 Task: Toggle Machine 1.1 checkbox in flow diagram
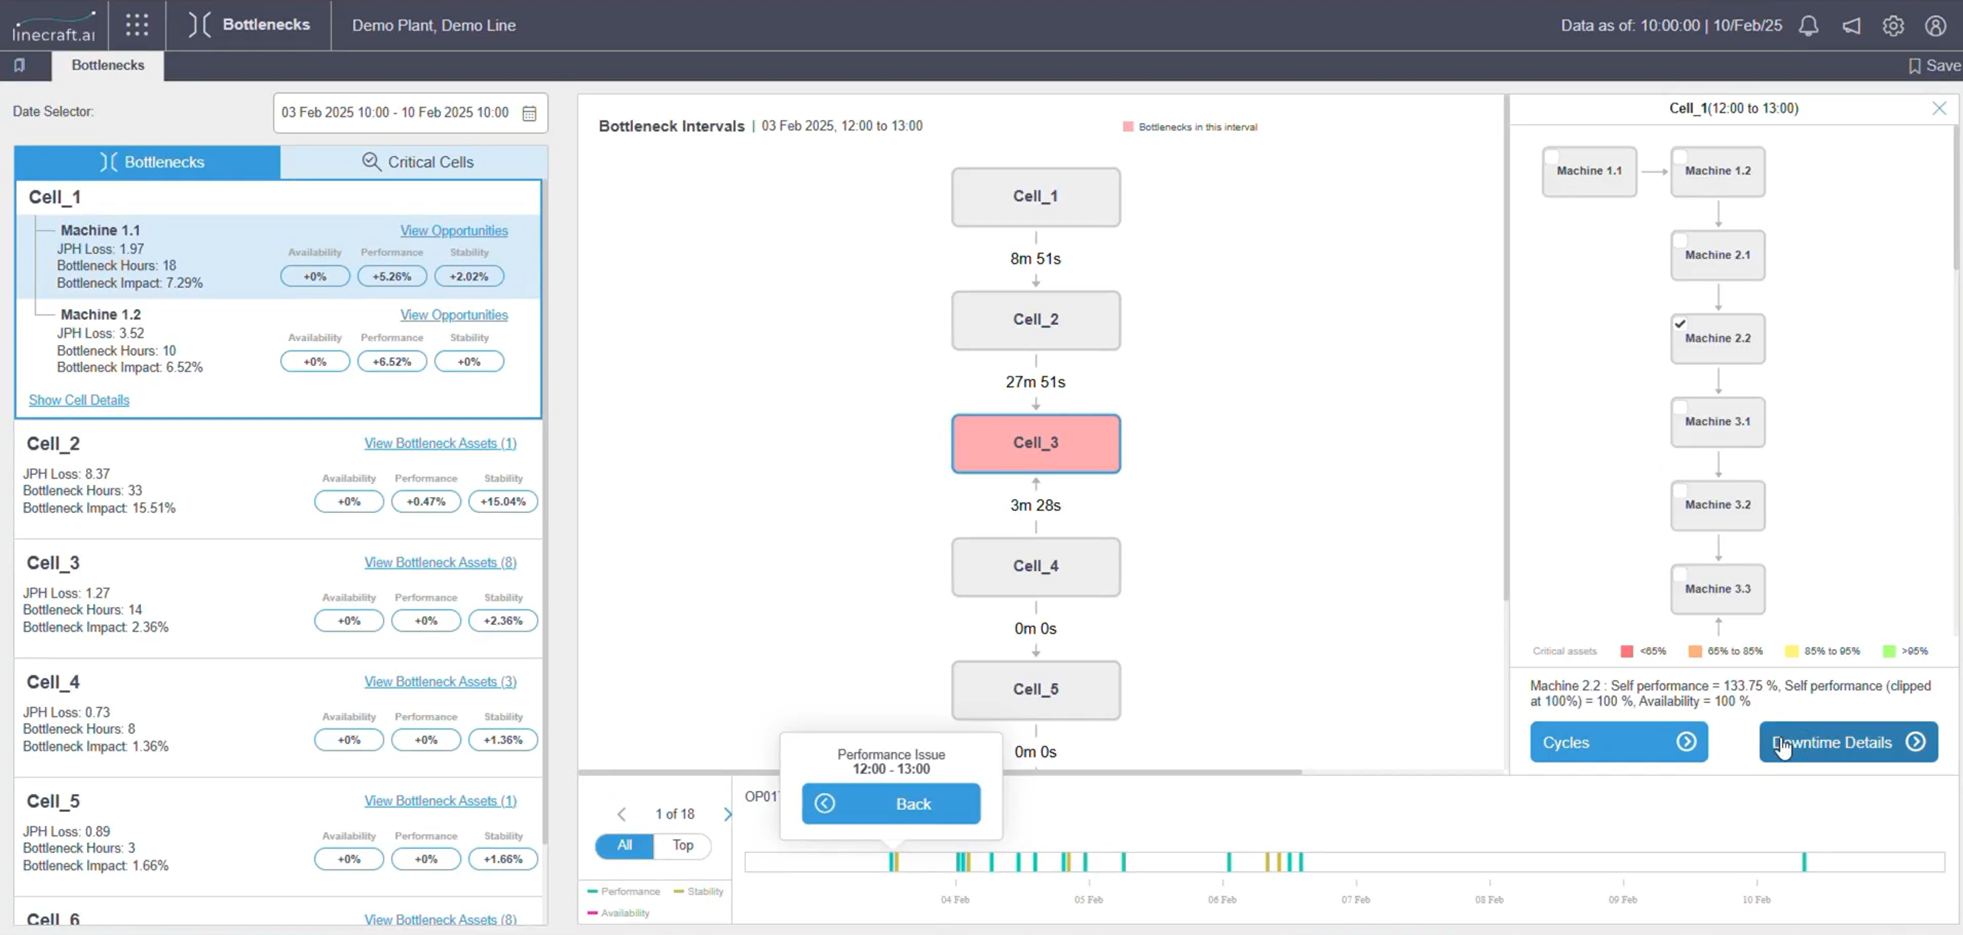pyautogui.click(x=1551, y=158)
